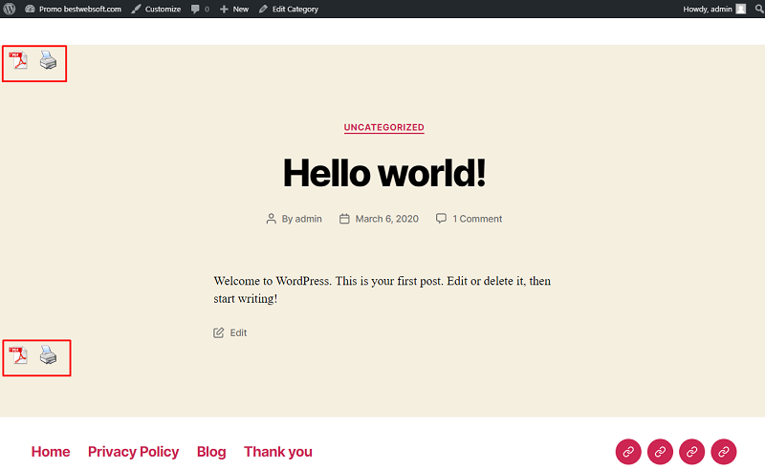This screenshot has width=765, height=470.
Task: Click the admin avatar image
Action: 740,9
